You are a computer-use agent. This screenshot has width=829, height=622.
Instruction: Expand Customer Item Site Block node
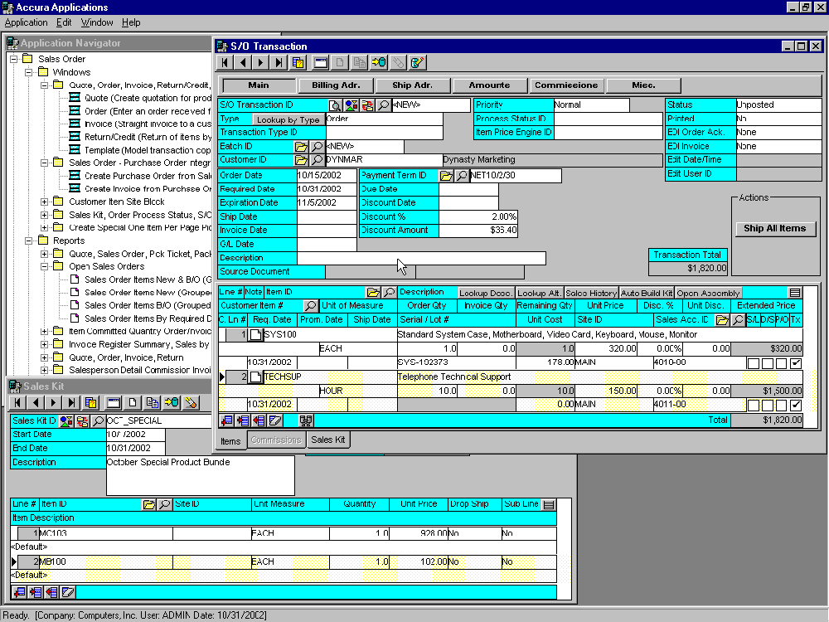pos(45,202)
